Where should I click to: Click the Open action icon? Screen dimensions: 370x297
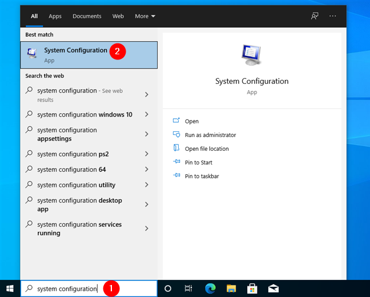176,121
